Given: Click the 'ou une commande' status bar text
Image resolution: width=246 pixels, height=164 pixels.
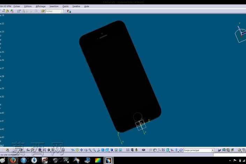Looking at the screenshot, I should (10, 155).
